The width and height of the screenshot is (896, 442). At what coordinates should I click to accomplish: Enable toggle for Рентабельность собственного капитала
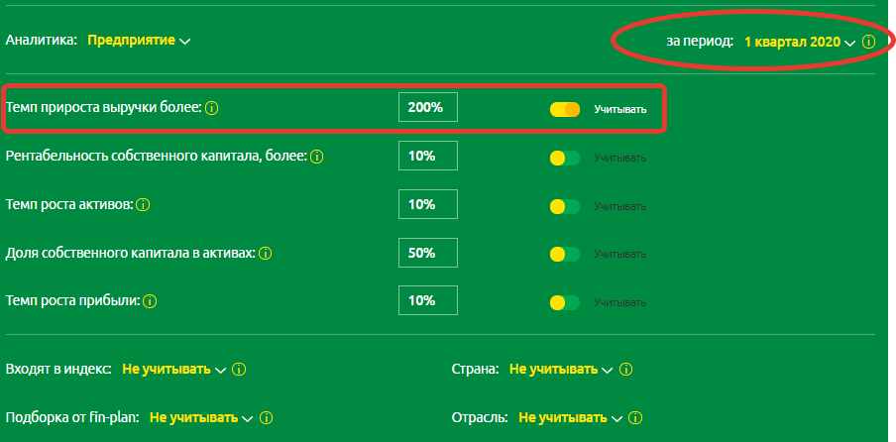point(564,158)
